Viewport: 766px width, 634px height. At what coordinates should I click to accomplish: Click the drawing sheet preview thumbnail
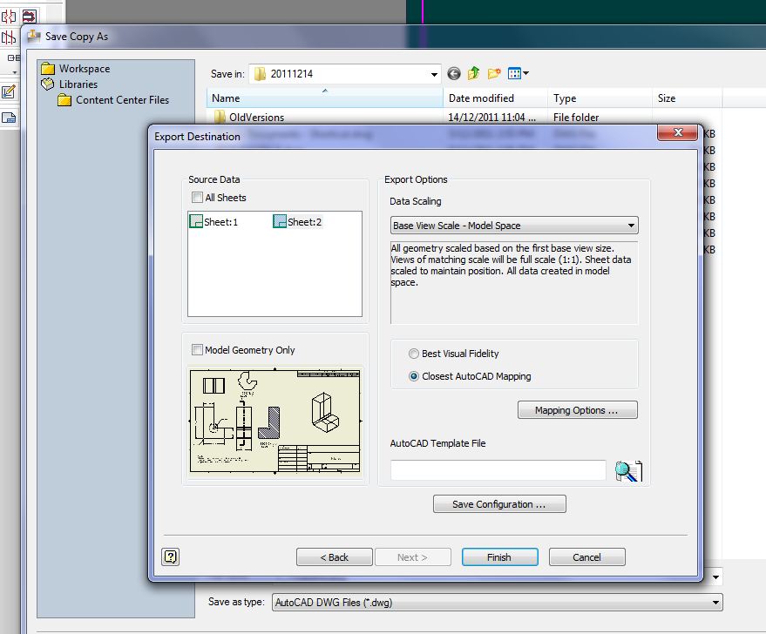pos(275,422)
